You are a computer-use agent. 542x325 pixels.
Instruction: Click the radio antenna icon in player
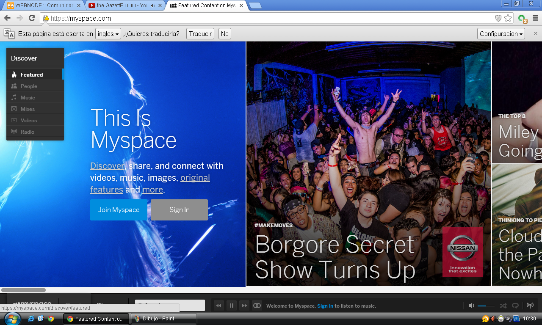point(530,306)
